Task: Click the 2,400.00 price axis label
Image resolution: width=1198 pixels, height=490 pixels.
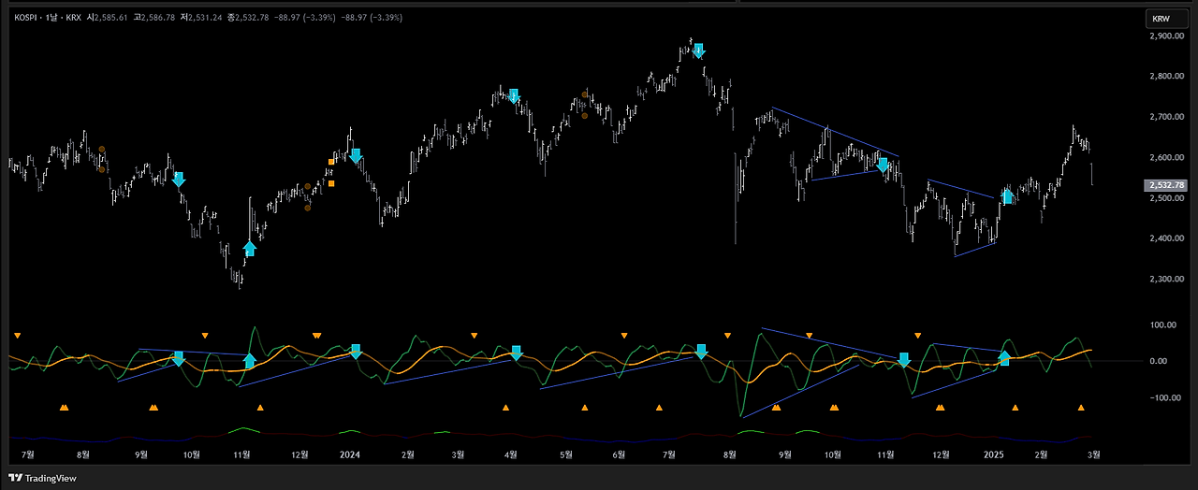Action: coord(1166,238)
